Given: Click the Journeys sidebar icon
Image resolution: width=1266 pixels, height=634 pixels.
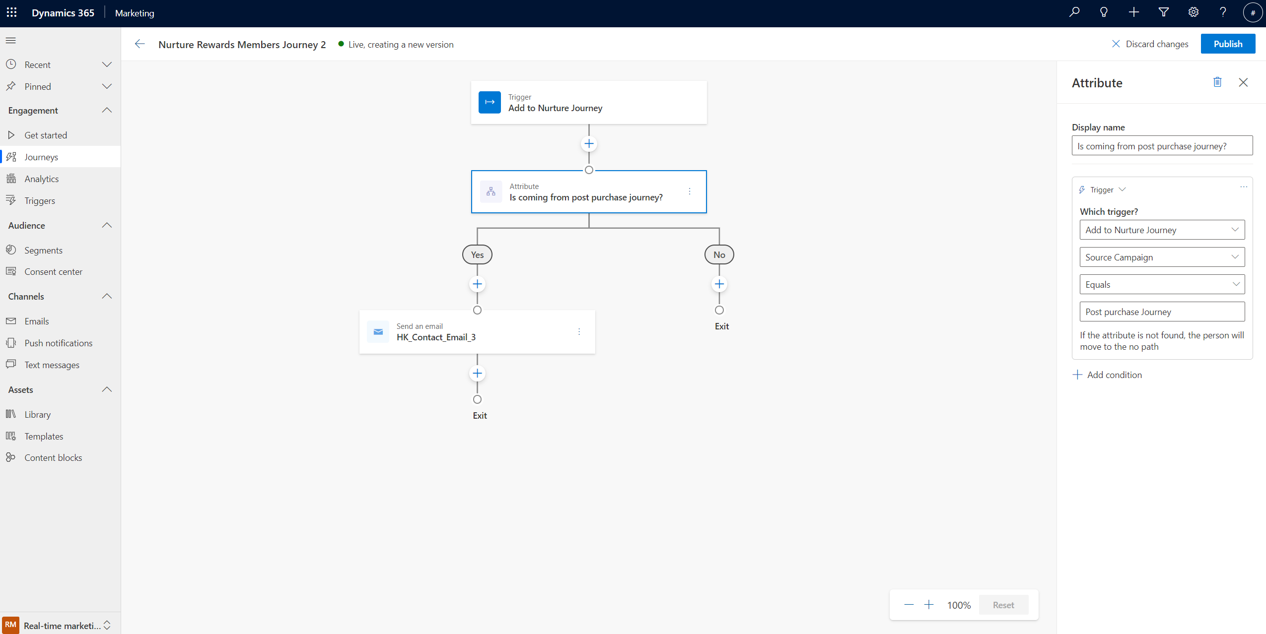Looking at the screenshot, I should pyautogui.click(x=11, y=157).
